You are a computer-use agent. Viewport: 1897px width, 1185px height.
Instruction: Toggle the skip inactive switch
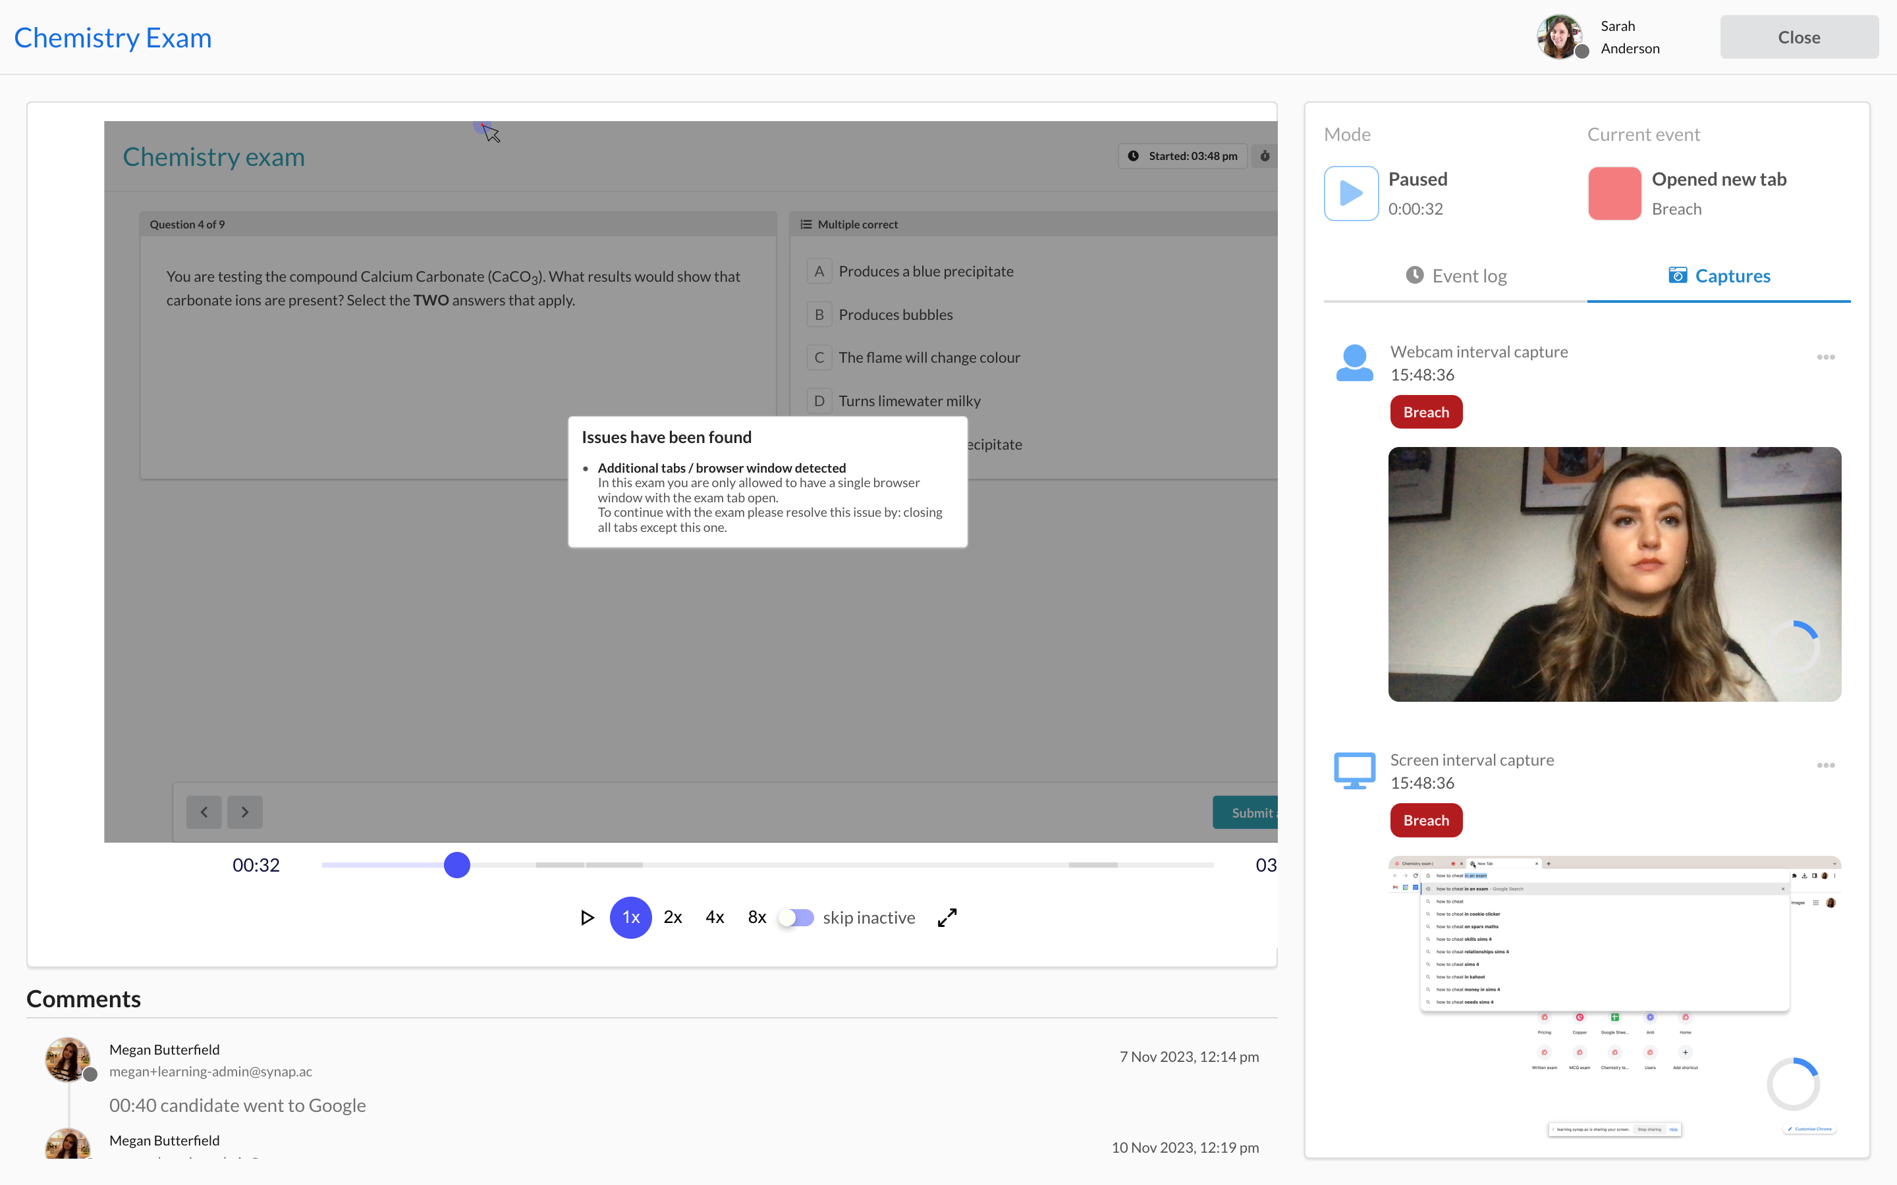click(796, 917)
